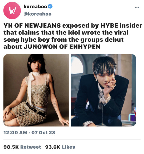
Task: Click the 12:00 AM timestamp
Action: click(15, 132)
